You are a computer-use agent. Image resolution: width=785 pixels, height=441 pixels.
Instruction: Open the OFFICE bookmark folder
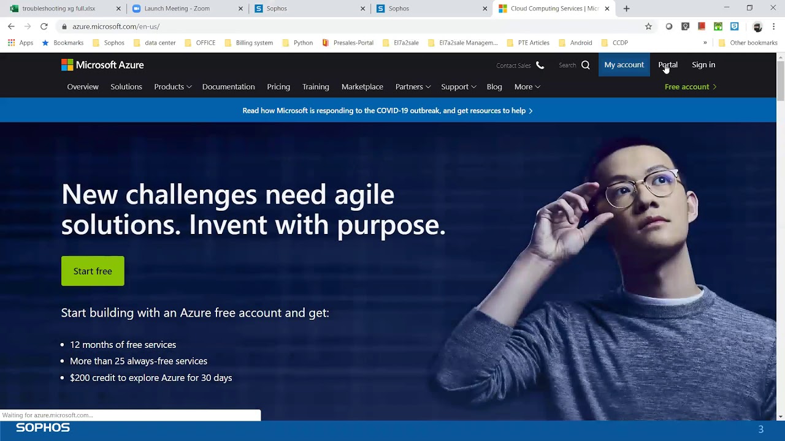pos(200,43)
